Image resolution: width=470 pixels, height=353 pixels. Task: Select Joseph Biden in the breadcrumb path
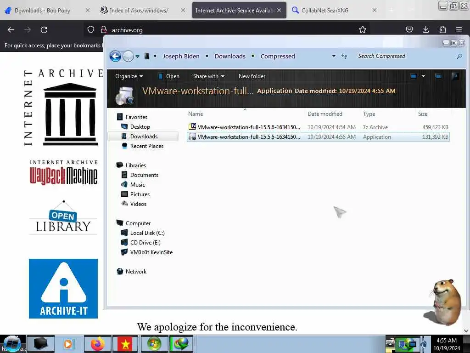181,56
